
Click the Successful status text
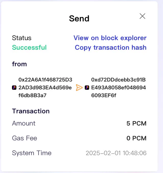click(x=29, y=48)
